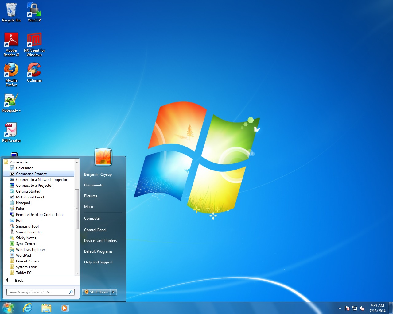Click the Shut down button
The height and width of the screenshot is (314, 393).
coord(96,292)
